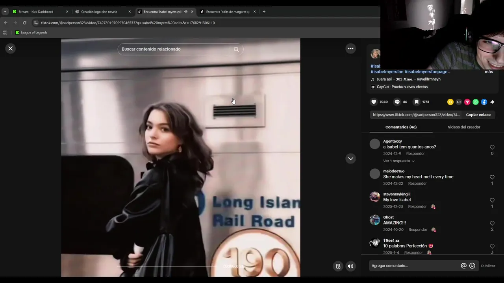Click the video link URL text field
Screen dimensions: 504x283
(x=416, y=115)
